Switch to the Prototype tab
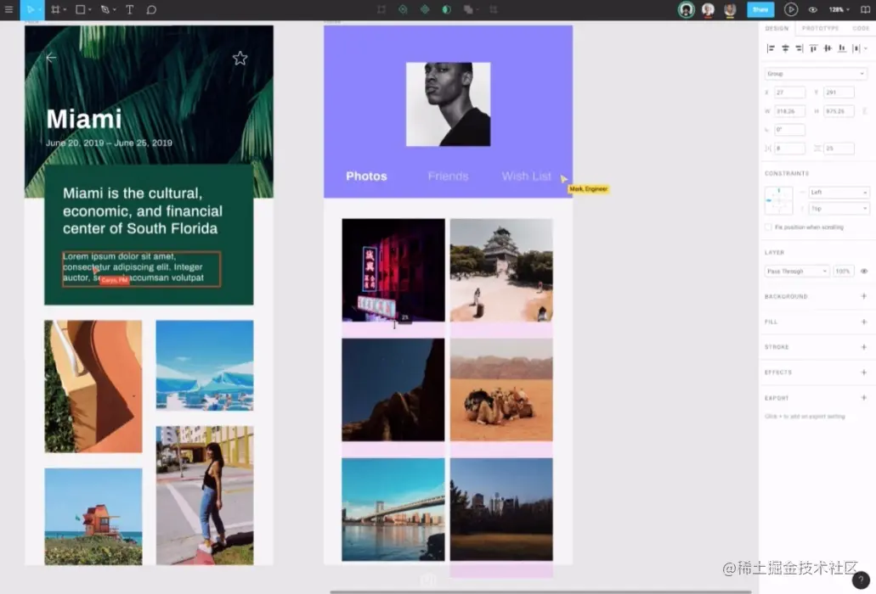Image resolution: width=876 pixels, height=594 pixels. click(820, 28)
